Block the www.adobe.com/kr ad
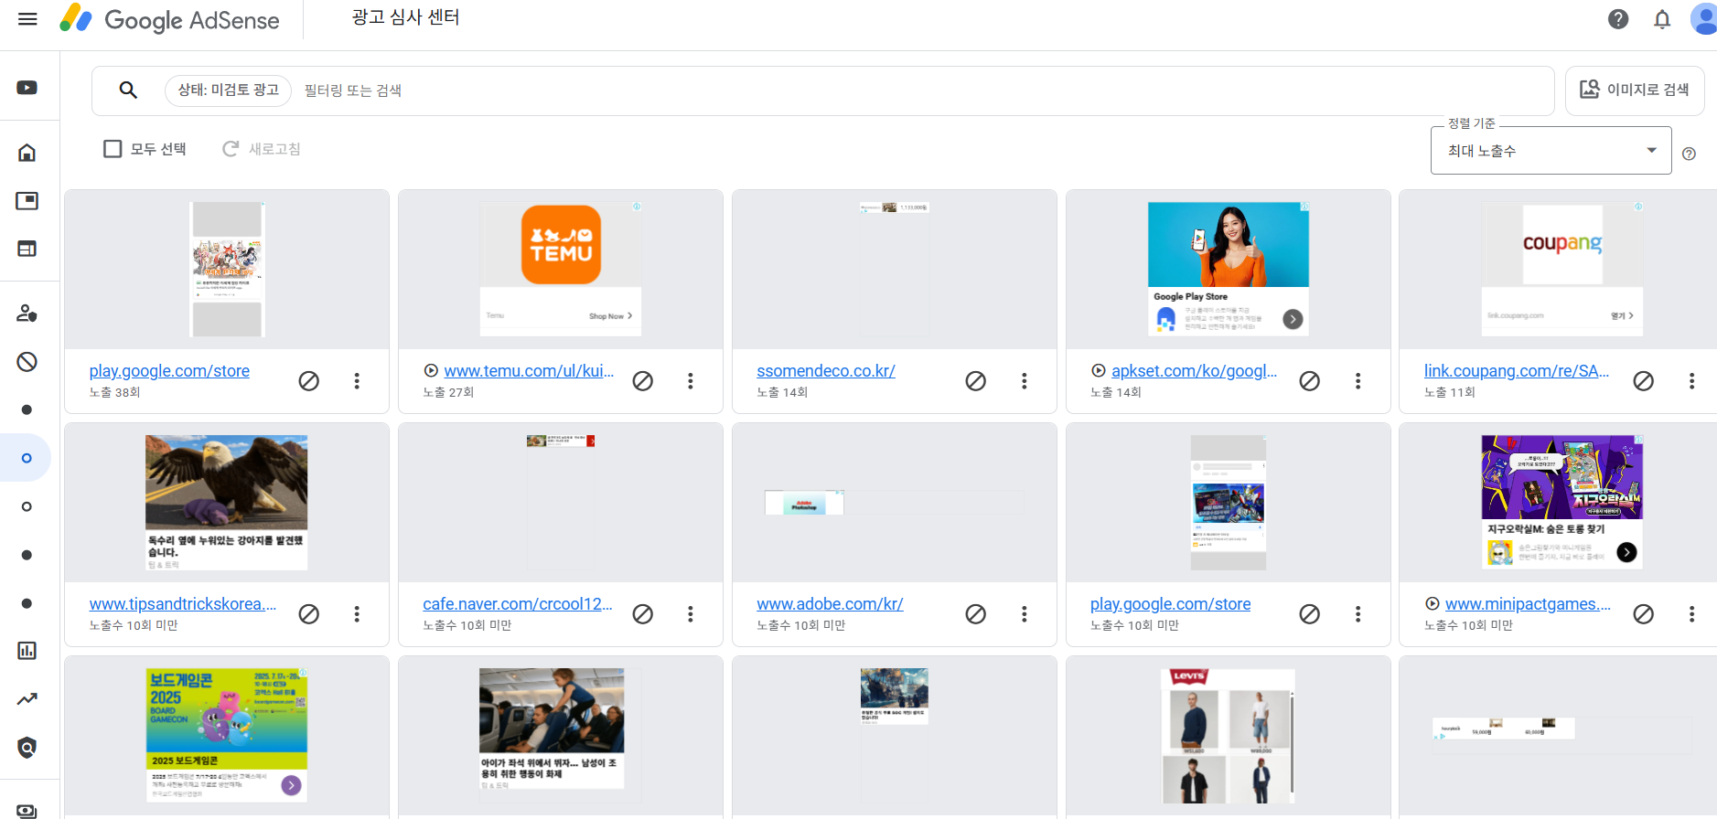The image size is (1717, 819). click(x=976, y=614)
